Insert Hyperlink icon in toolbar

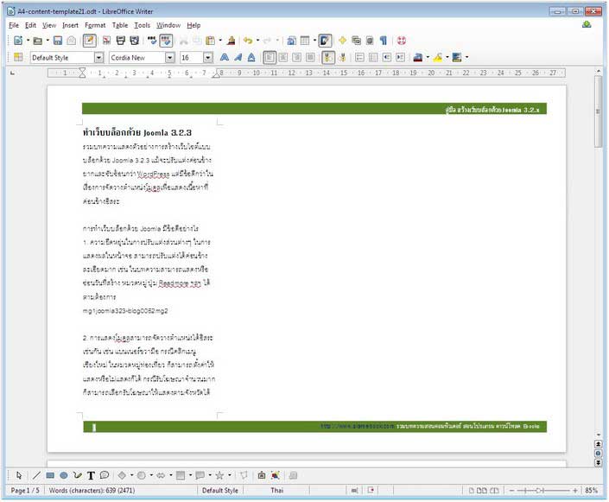[x=291, y=41]
